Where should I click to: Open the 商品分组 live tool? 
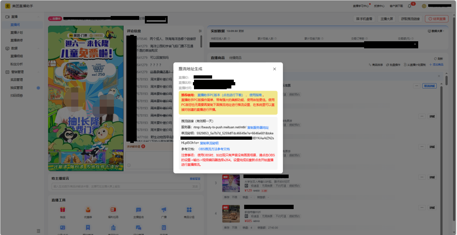(x=189, y=212)
